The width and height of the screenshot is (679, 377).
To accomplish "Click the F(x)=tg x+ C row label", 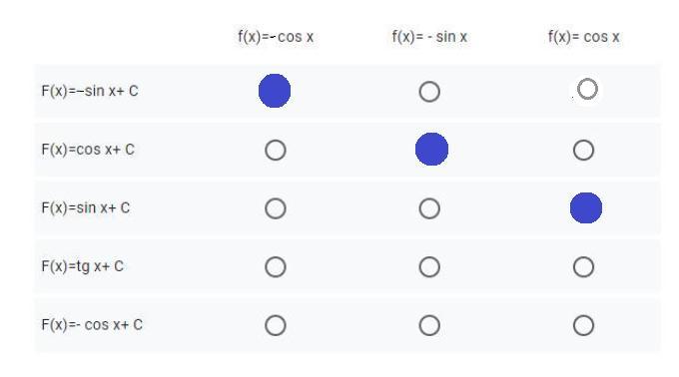I will click(83, 266).
